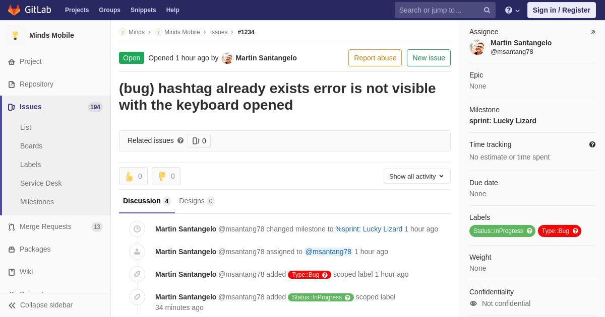This screenshot has height=317, width=605.
Task: Click label tag icon on Status::InProgress activity
Action: 137,297
